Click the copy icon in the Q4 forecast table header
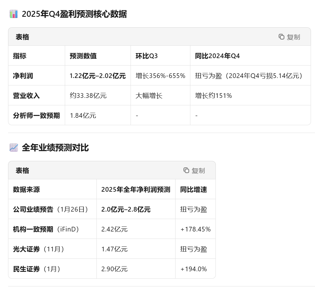The image size is (315, 288). click(x=282, y=37)
